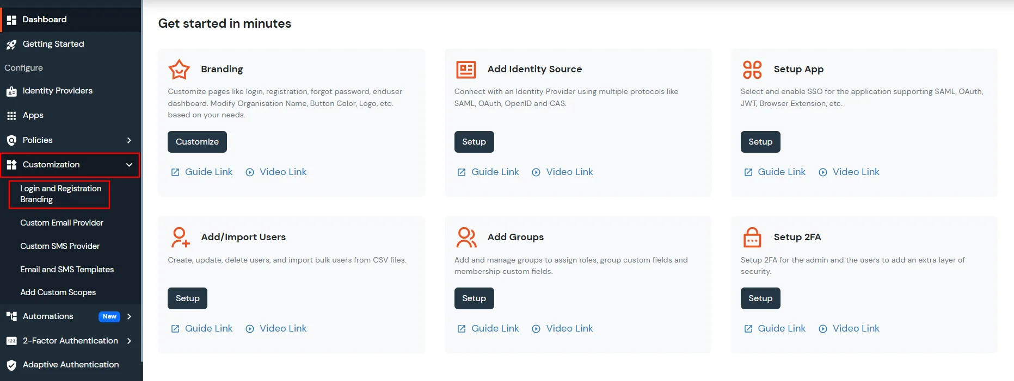This screenshot has height=381, width=1014.
Task: Click the Getting Started rocket icon
Action: [11, 44]
